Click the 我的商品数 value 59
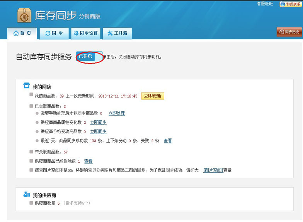 (62, 96)
